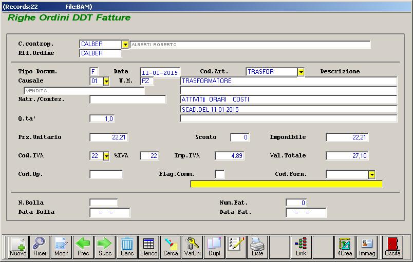
Task: Click the Link tree diagram icon
Action: 301,247
